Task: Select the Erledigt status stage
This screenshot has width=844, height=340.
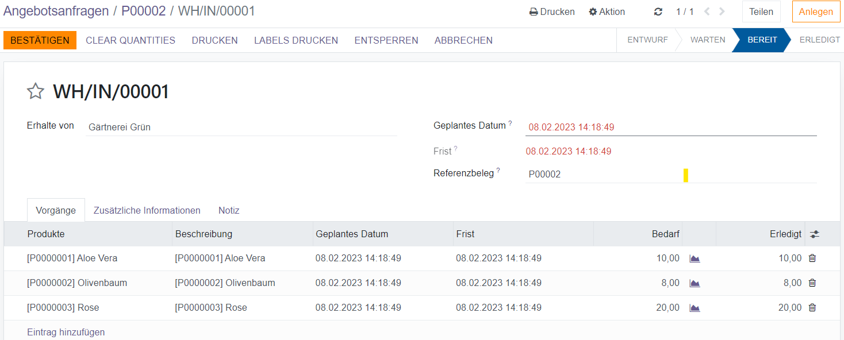Action: click(819, 40)
